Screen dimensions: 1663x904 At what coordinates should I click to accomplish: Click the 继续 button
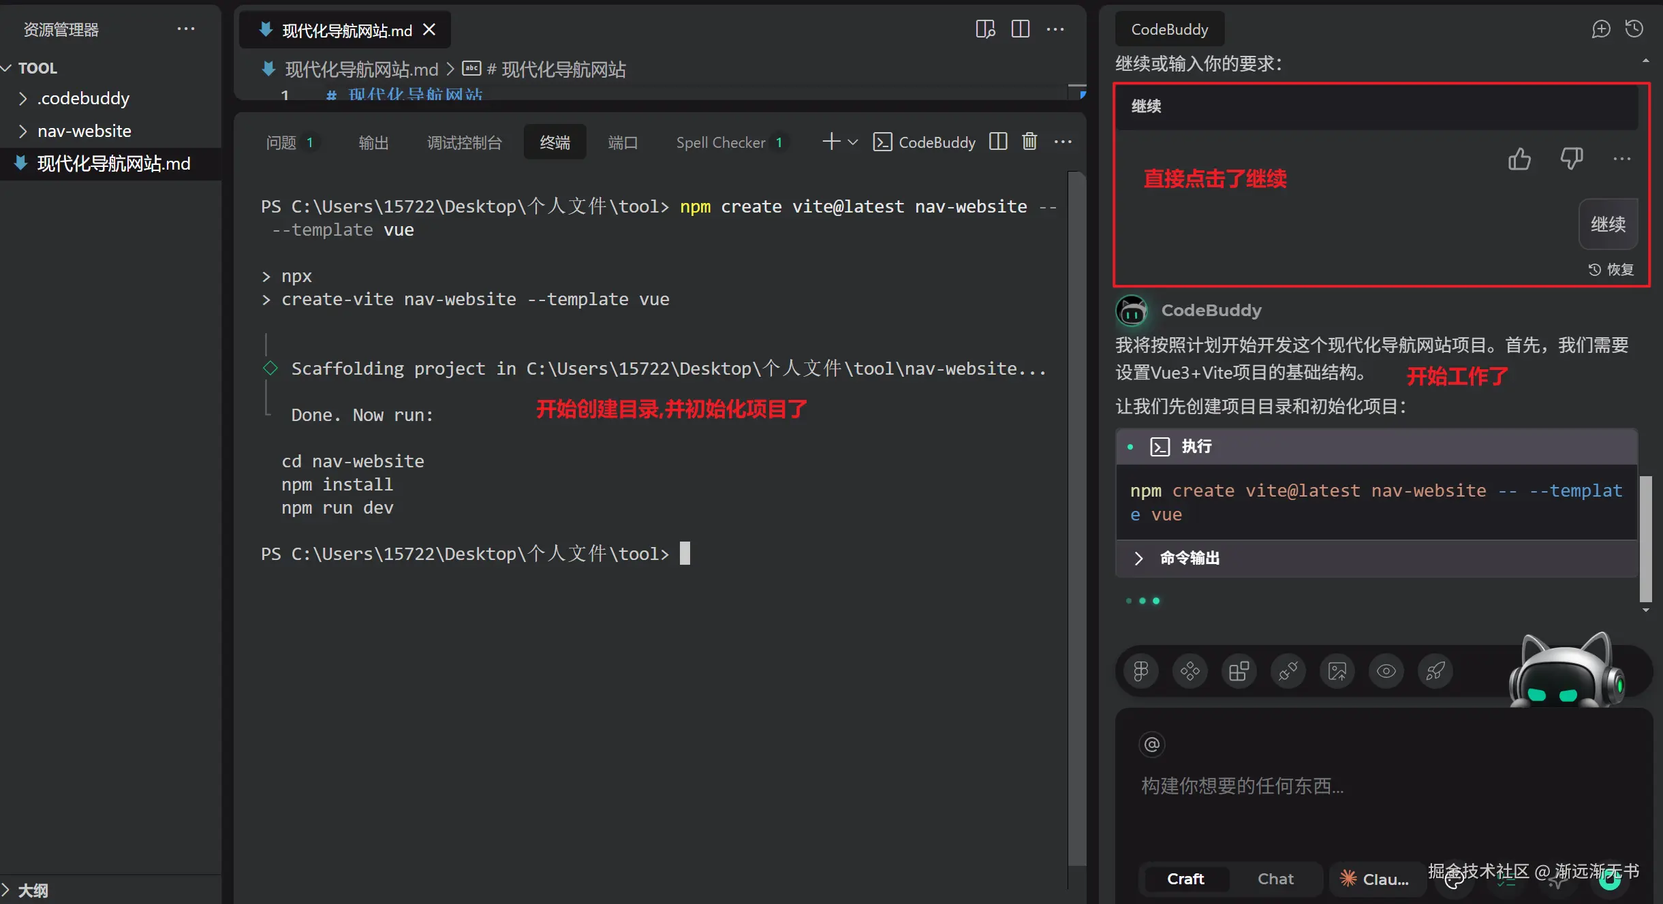click(x=1608, y=224)
